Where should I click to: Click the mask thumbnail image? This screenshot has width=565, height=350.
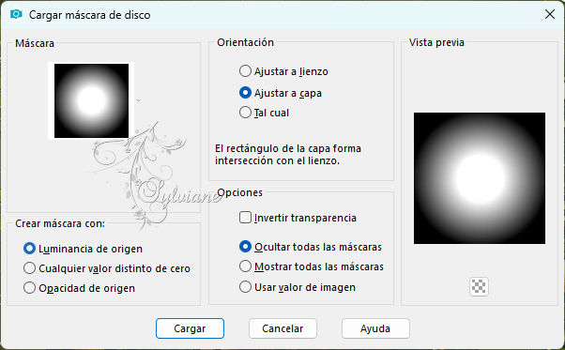(x=92, y=100)
